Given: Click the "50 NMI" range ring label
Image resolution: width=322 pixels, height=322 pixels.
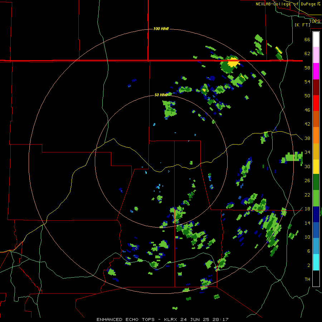Looking at the screenshot, I should [161, 95].
